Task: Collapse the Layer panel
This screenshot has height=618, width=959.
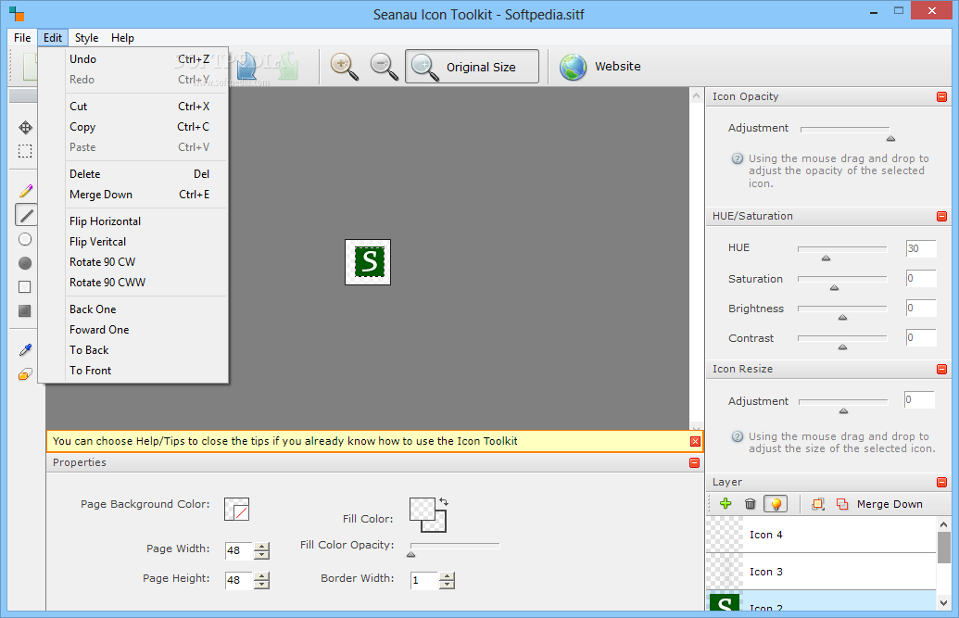Action: tap(942, 482)
